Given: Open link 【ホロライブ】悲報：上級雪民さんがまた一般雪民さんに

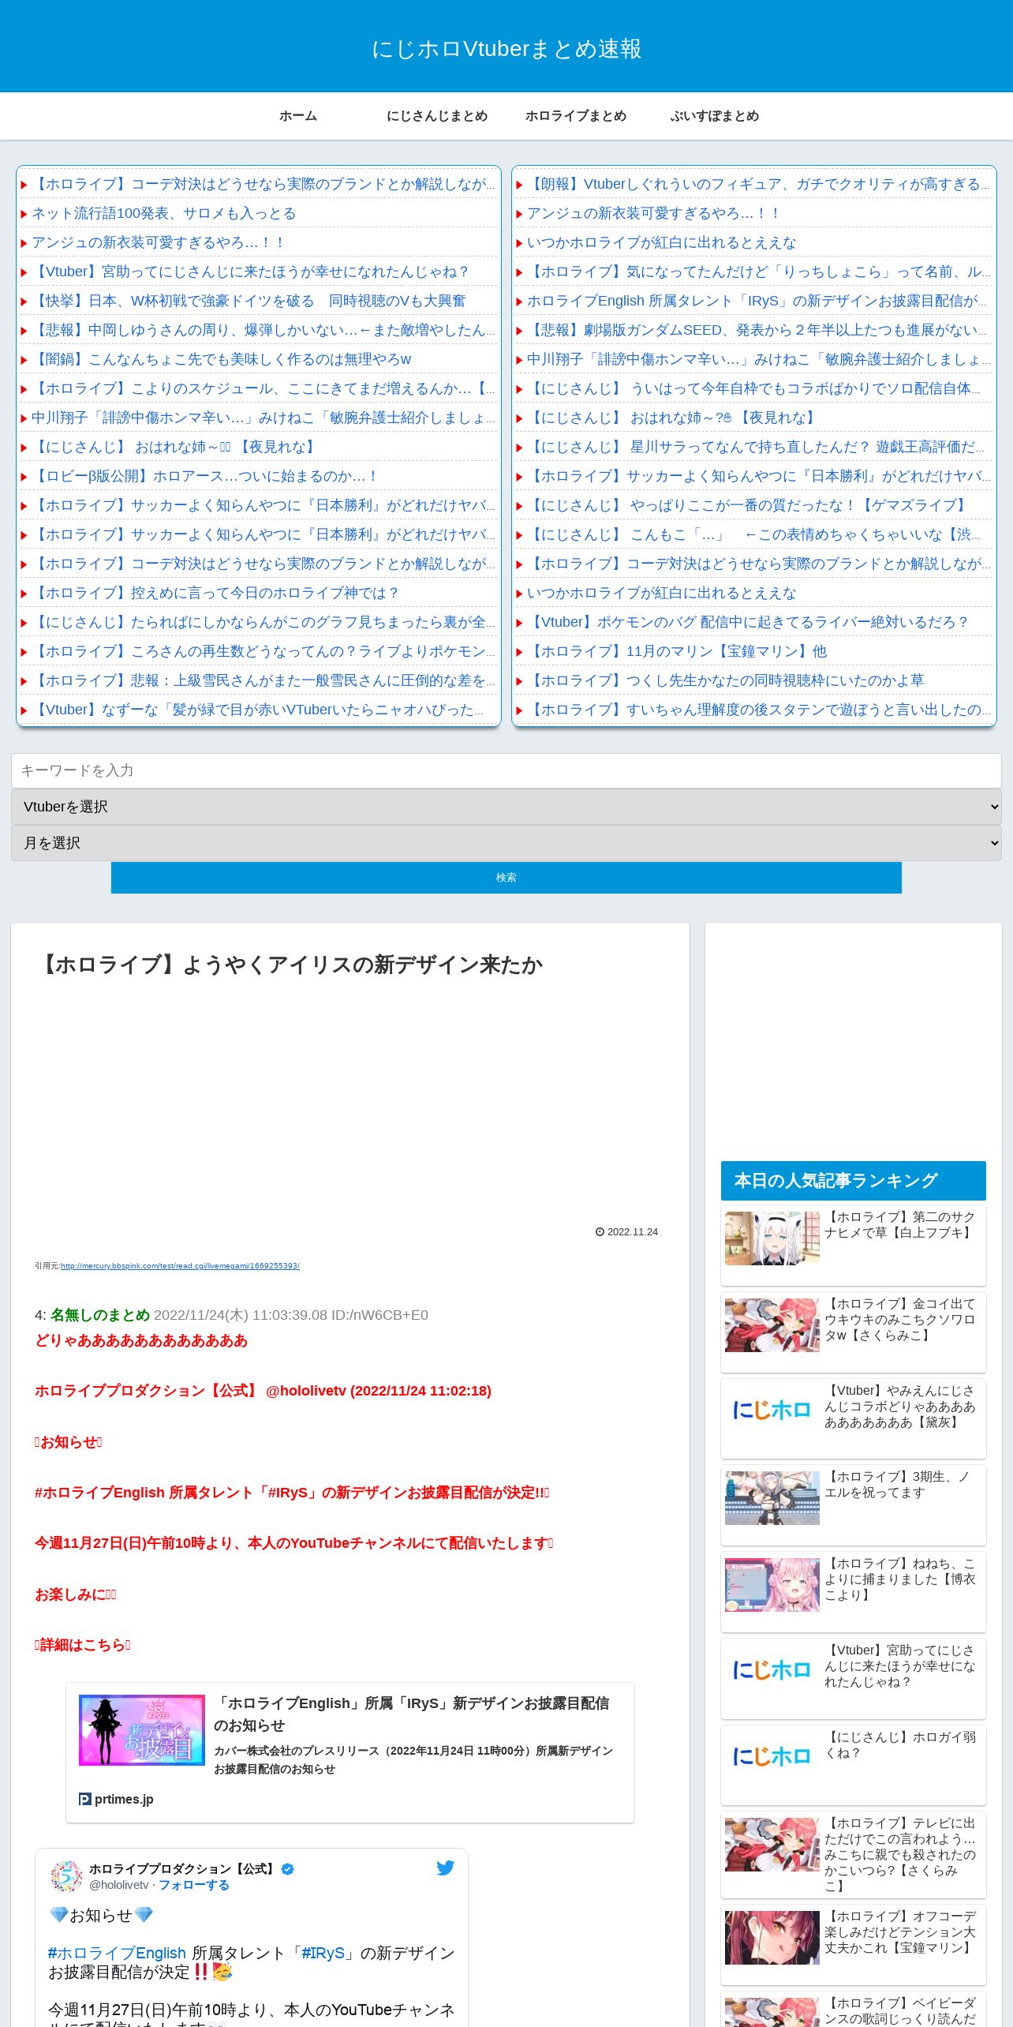Looking at the screenshot, I should [263, 680].
